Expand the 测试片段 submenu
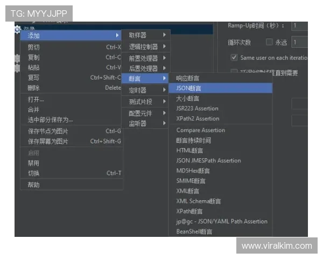The height and width of the screenshot is (259, 323). [x=146, y=101]
